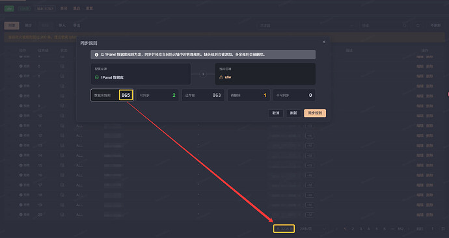Viewport: 449px width, 238px height.
Task: Click the 共 total entries count text
Action: coord(284,229)
